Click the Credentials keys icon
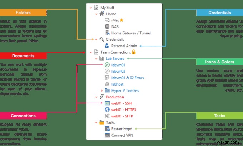Screen dimensions: 243x146 coord(101,39)
